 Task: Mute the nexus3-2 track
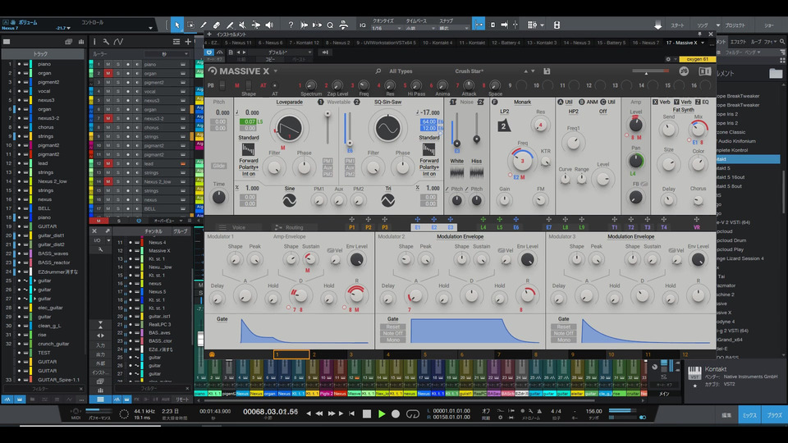(108, 118)
